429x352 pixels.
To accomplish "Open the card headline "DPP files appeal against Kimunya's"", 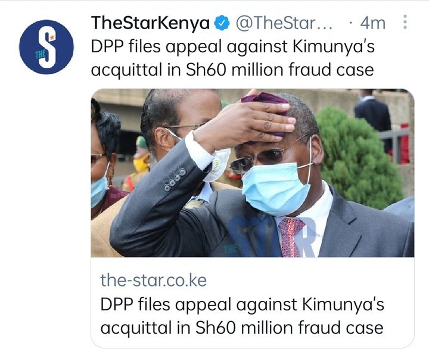I will [x=242, y=304].
